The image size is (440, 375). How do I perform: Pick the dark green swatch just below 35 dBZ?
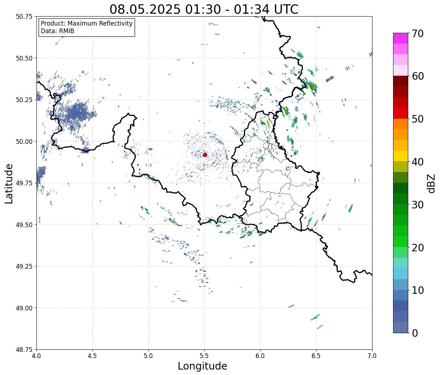click(401, 188)
